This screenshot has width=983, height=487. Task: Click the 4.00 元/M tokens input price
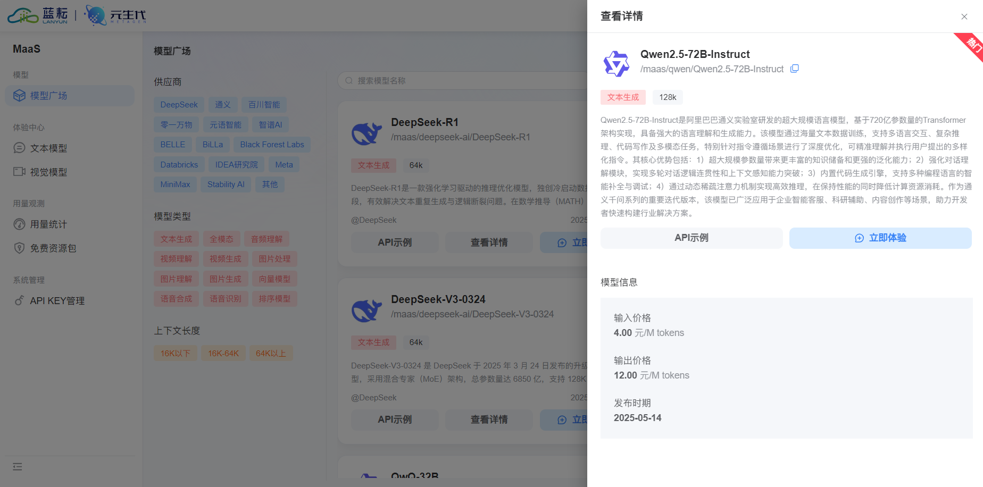click(649, 333)
